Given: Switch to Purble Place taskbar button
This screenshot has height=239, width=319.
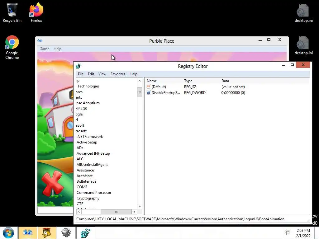Looking at the screenshot, I should pyautogui.click(x=27, y=232).
